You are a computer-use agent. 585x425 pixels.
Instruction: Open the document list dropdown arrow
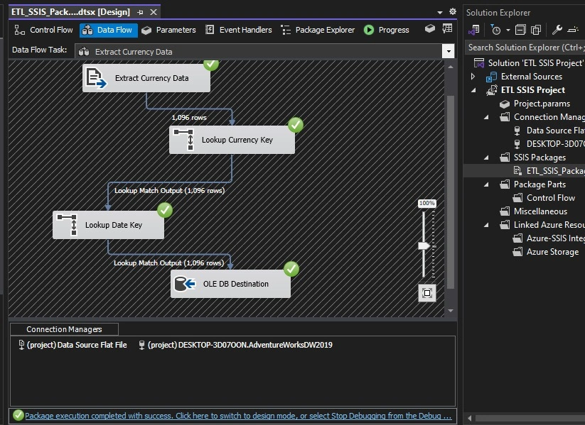point(440,12)
